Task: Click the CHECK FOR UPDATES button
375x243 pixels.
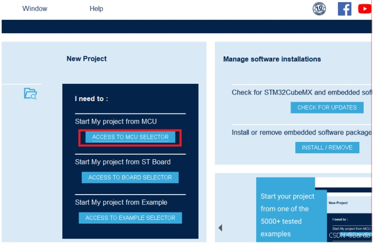Action: [x=327, y=108]
